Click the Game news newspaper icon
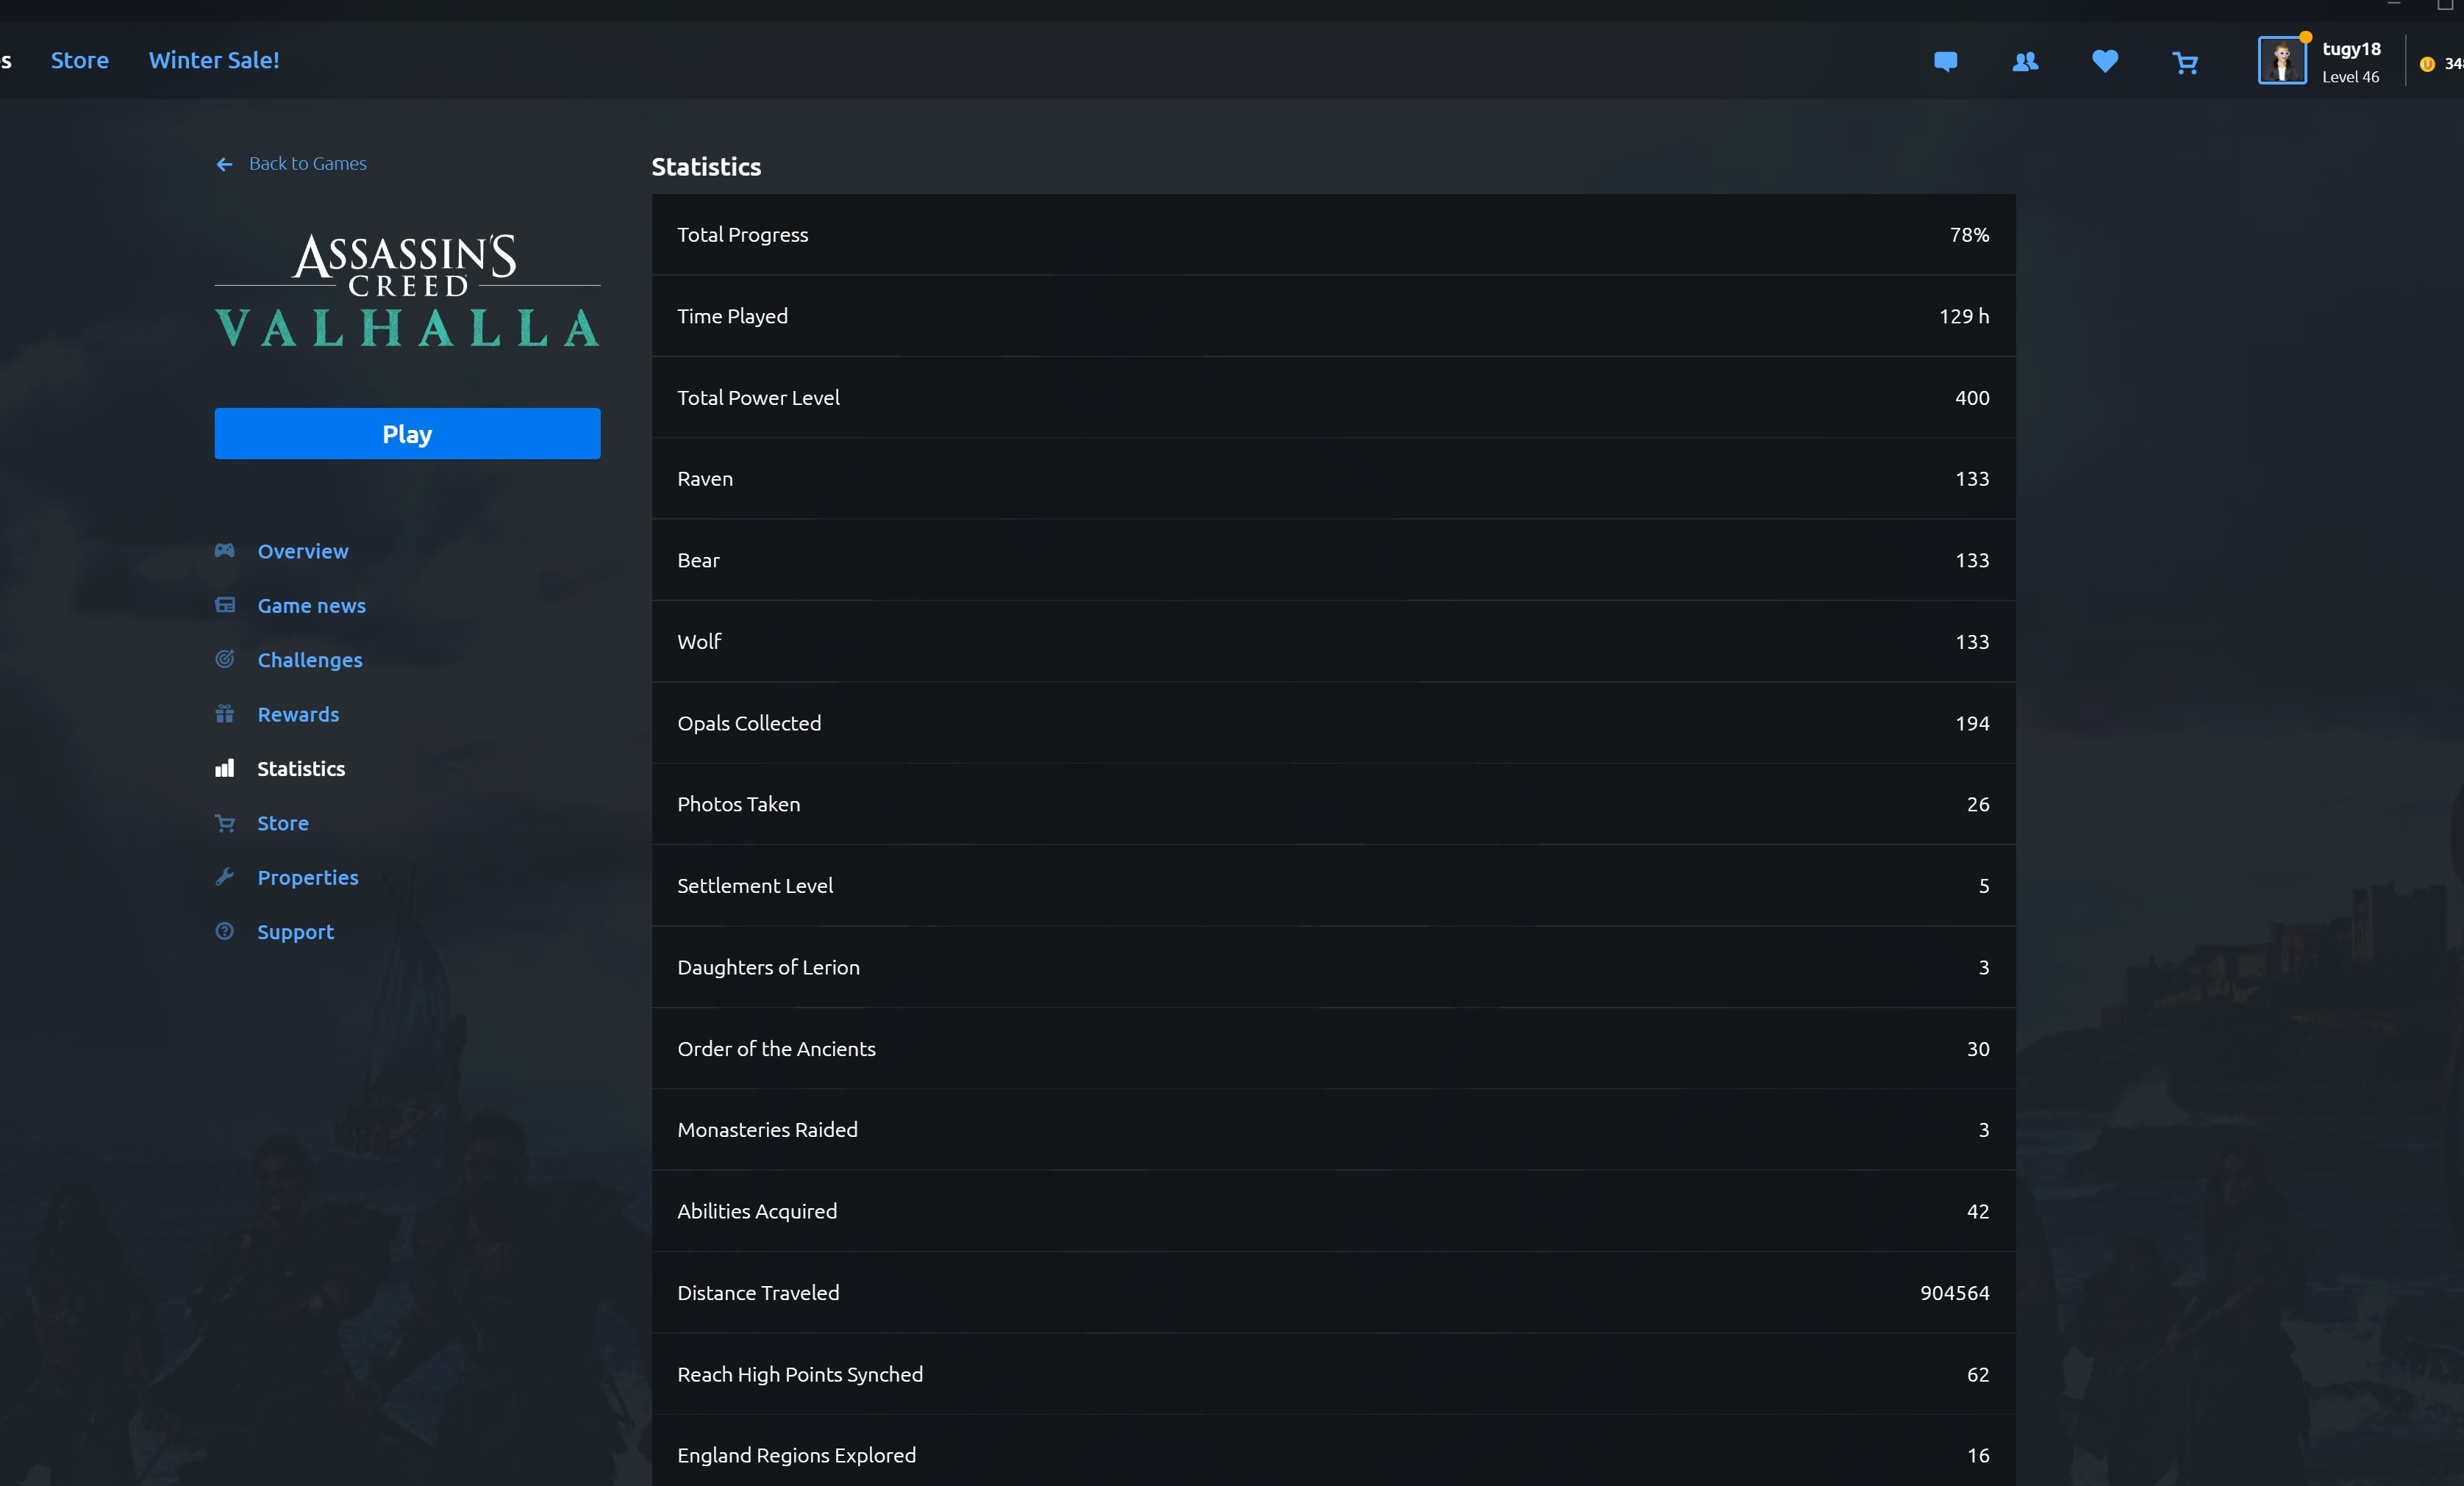Viewport: 2464px width, 1486px height. click(x=225, y=605)
